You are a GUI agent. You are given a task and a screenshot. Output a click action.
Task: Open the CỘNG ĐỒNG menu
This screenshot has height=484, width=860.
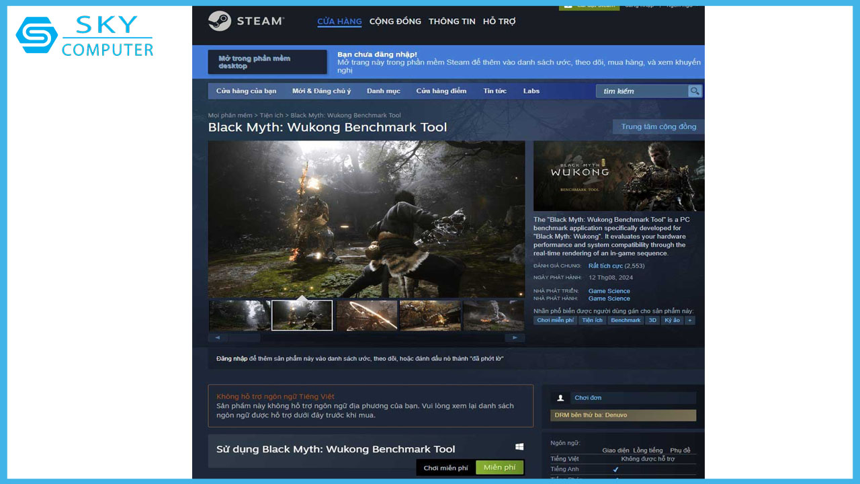pos(395,22)
